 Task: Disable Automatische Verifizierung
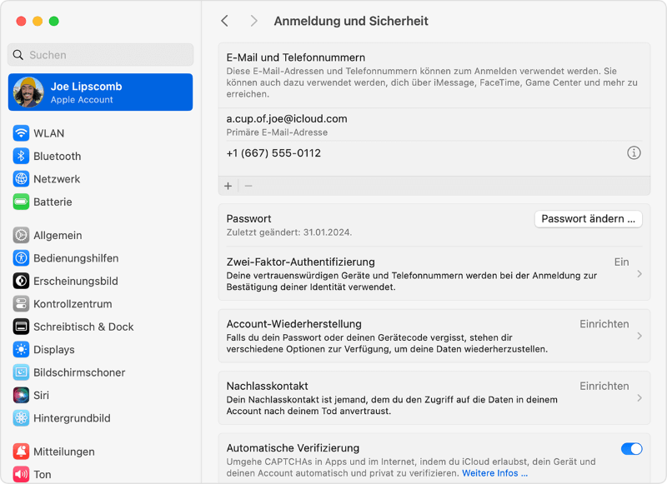(x=632, y=448)
